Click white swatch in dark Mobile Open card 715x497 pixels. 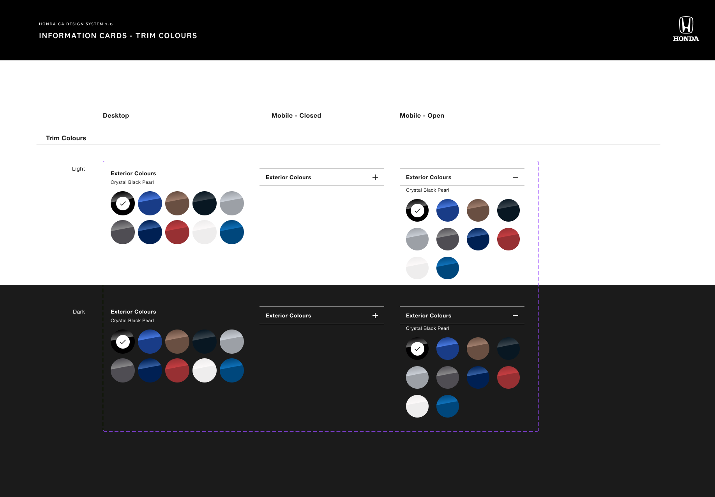(x=417, y=406)
